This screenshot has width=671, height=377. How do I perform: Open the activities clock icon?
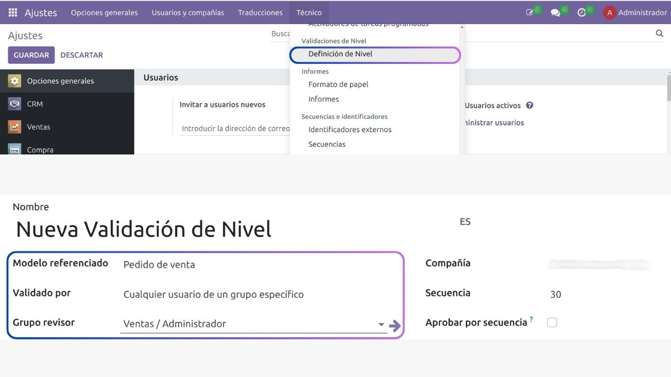pyautogui.click(x=581, y=13)
